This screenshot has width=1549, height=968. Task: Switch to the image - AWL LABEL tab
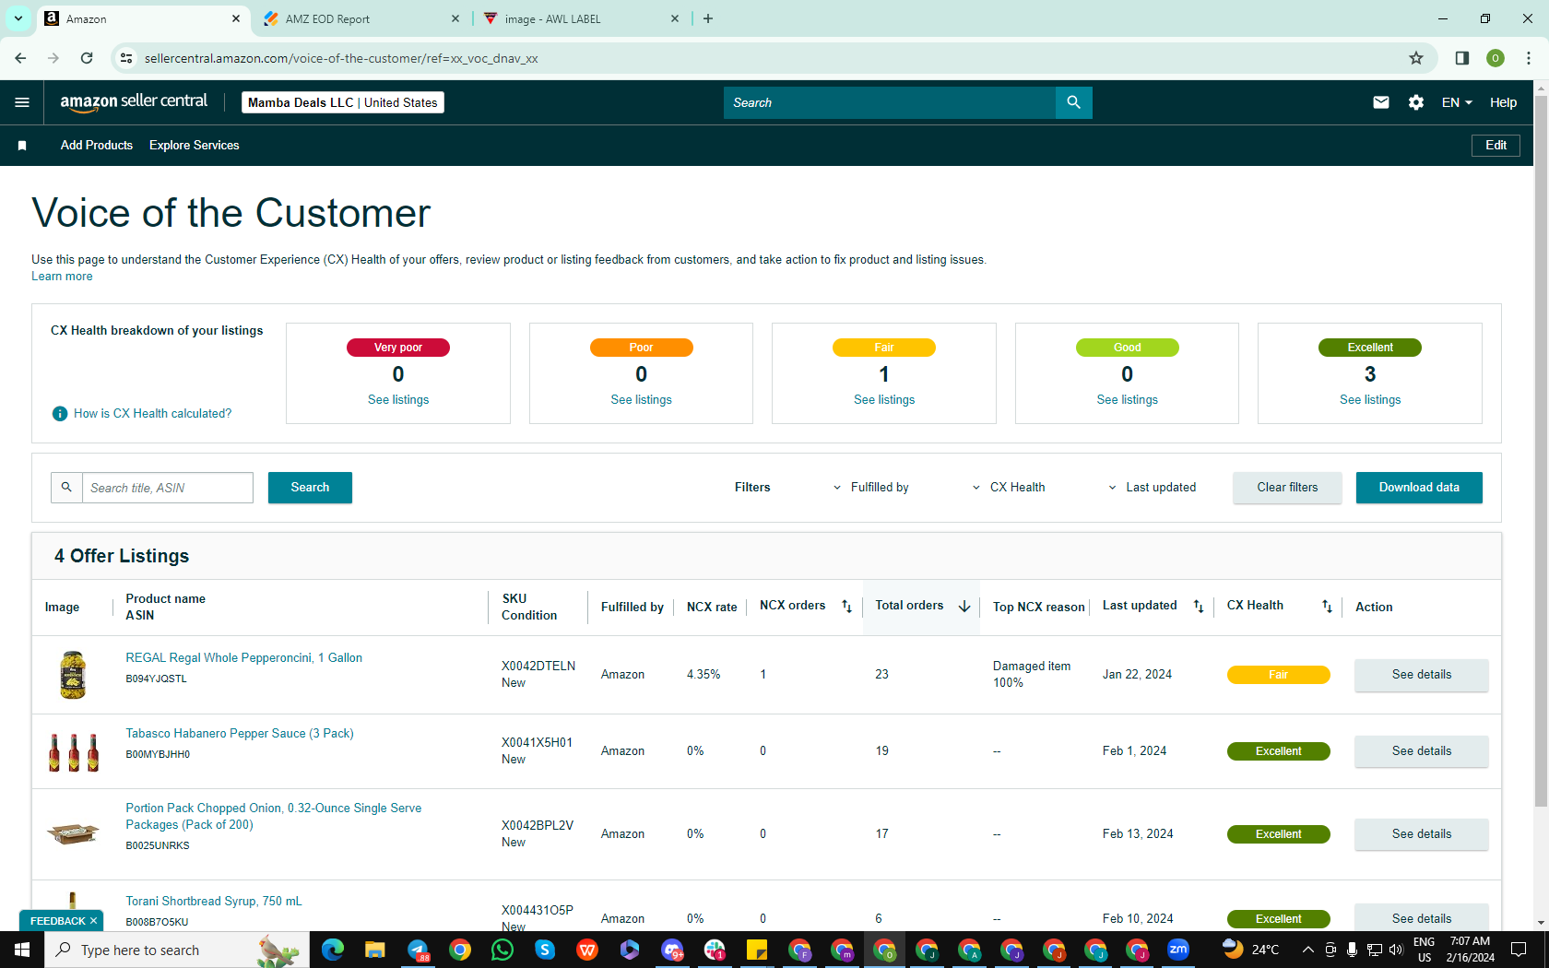(x=581, y=18)
